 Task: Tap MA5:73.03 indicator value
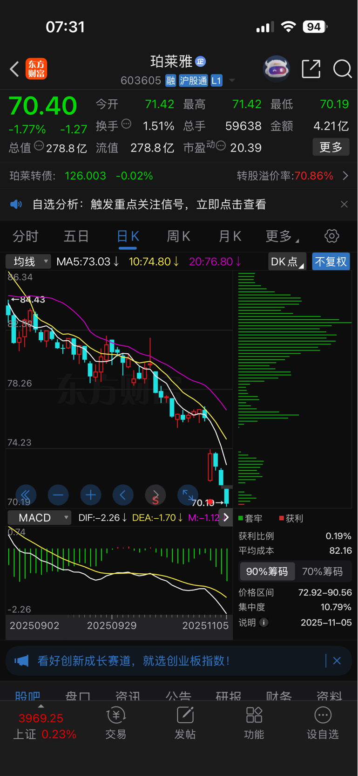click(88, 261)
